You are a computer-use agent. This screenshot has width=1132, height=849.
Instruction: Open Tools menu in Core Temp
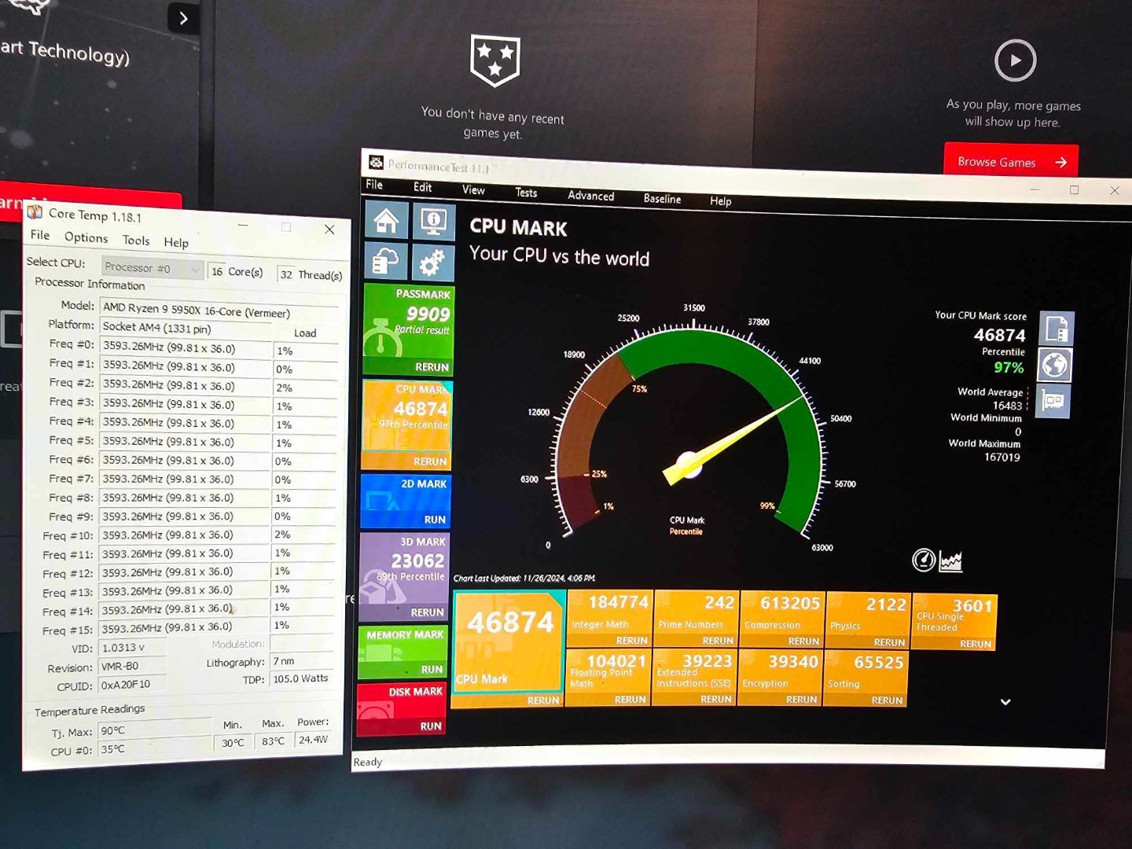(x=136, y=241)
